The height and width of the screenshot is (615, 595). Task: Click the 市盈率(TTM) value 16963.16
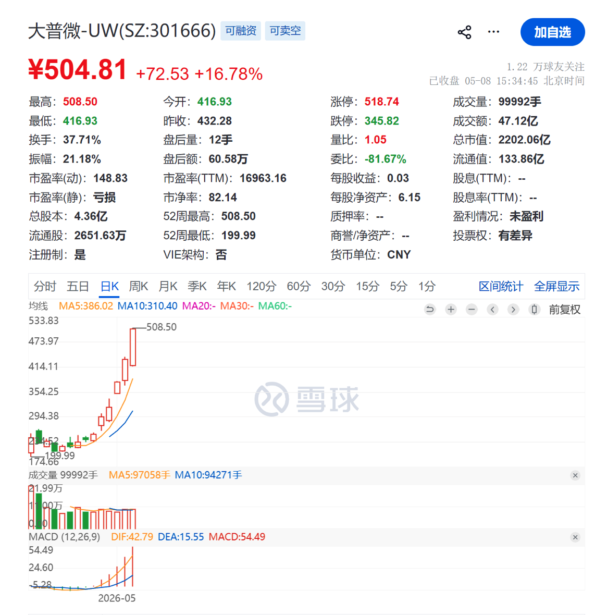[x=263, y=178]
